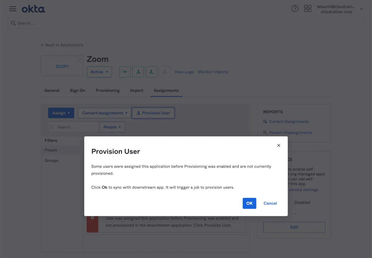The height and width of the screenshot is (258, 372).
Task: Open the Assign dropdown button
Action: point(61,113)
